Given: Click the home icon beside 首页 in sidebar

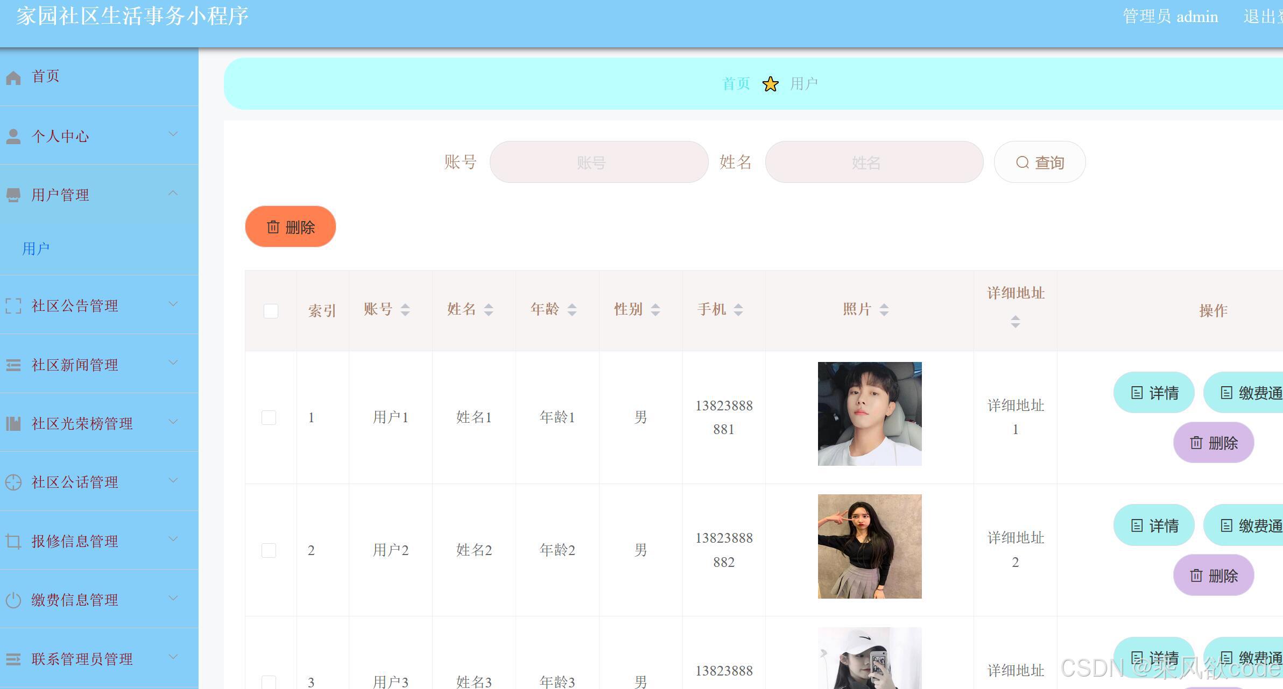Looking at the screenshot, I should [x=13, y=78].
